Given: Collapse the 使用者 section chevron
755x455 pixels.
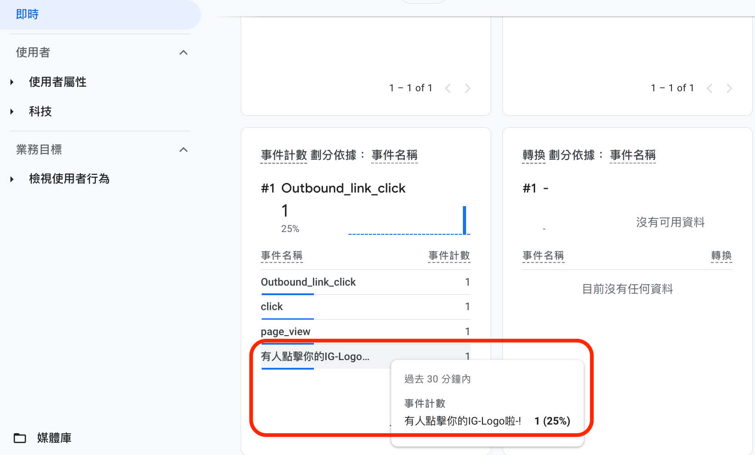Looking at the screenshot, I should click(x=184, y=53).
